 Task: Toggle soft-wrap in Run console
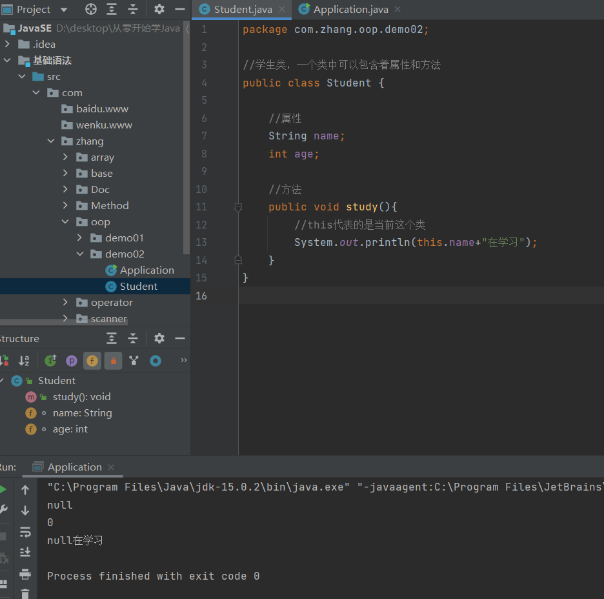[x=25, y=533]
